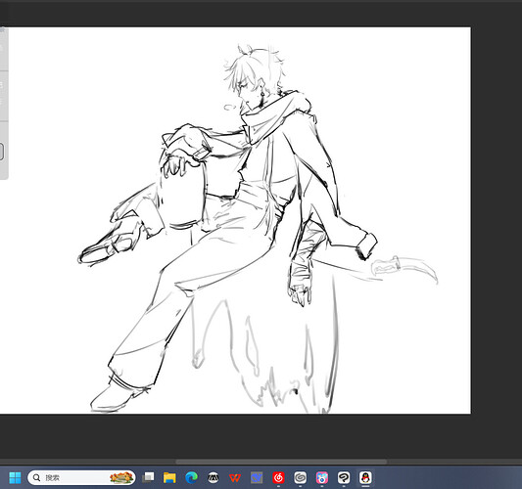Image resolution: width=522 pixels, height=489 pixels.
Task: Open the Windows Start menu
Action: click(x=15, y=477)
